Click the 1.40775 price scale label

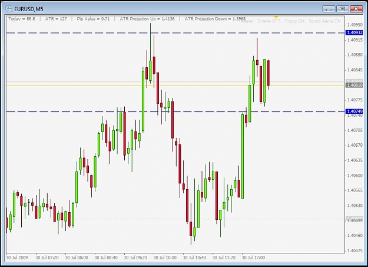click(x=355, y=100)
